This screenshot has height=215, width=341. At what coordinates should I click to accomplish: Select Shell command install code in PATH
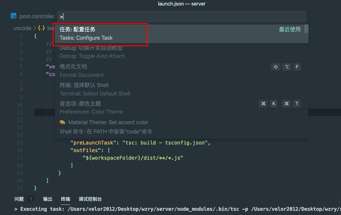[x=181, y=132]
